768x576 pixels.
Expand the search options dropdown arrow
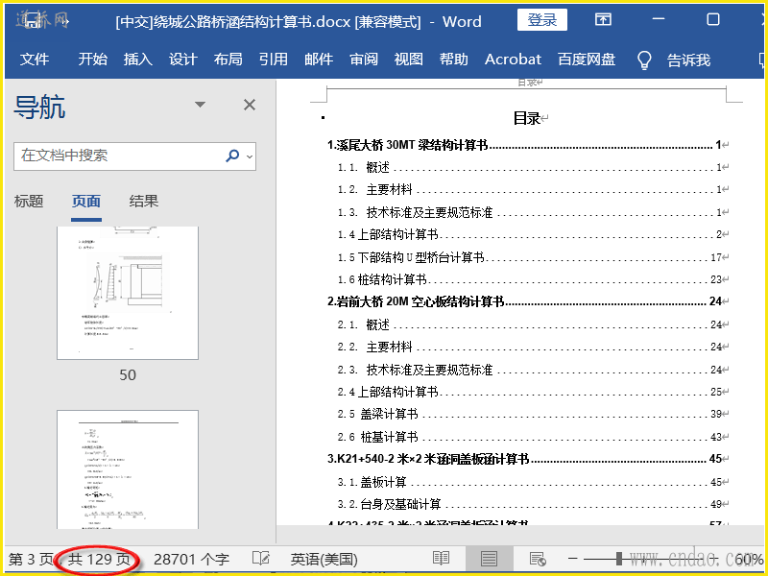pyautogui.click(x=250, y=156)
